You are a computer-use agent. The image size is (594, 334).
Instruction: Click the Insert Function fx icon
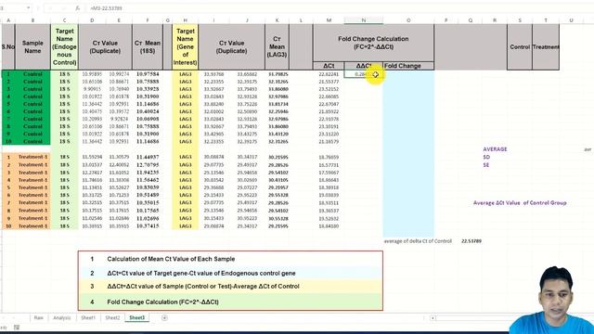77,8
